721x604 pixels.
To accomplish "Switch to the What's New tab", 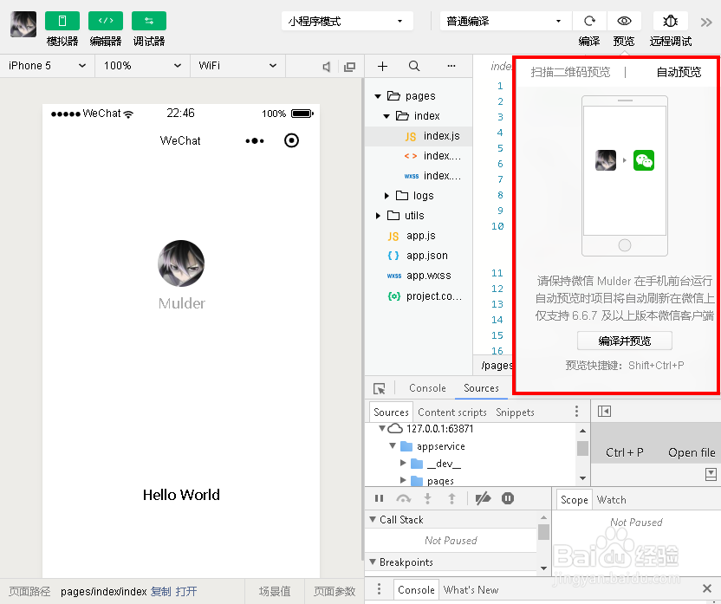I will click(x=471, y=589).
